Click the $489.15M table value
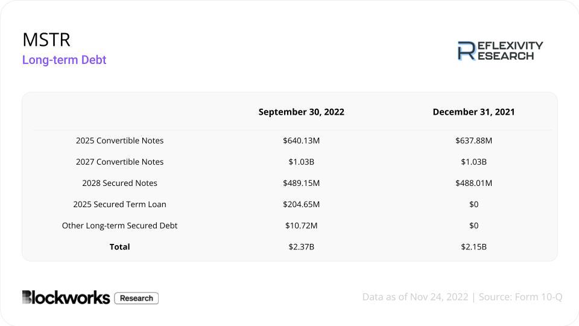This screenshot has width=579, height=326. [x=301, y=183]
